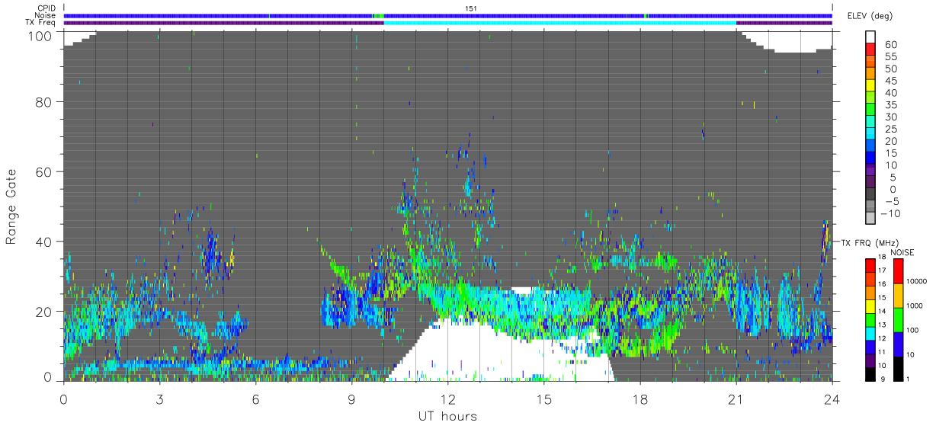Click ELEV colorbar value -10
Image resolution: width=936 pixels, height=432 pixels.
click(x=889, y=213)
